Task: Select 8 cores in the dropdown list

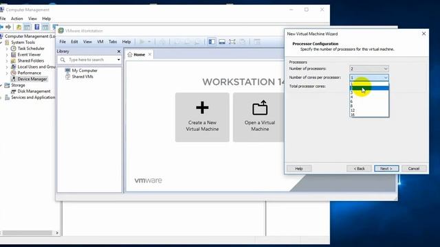Action: (369, 106)
